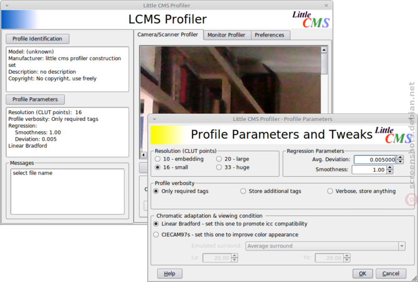Screen dimensions: 418x282
Task: Click the La value field
Action: click(217, 258)
